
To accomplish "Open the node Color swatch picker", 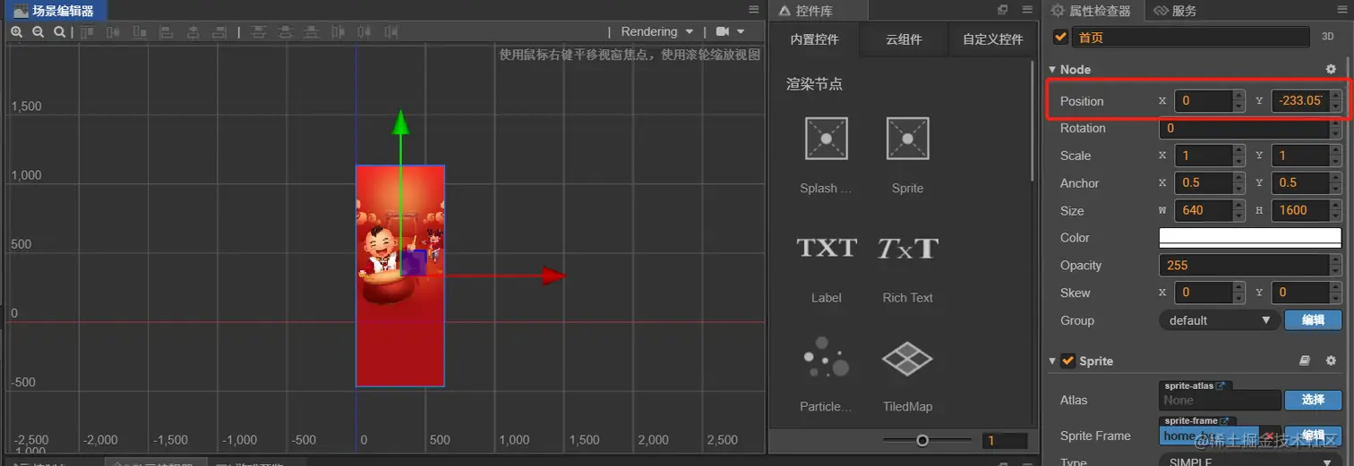I will (x=1250, y=238).
